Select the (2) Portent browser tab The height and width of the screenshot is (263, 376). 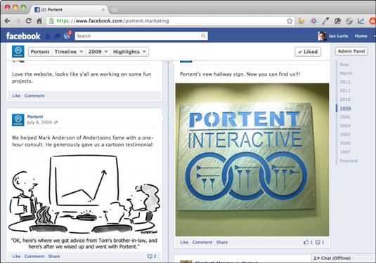click(68, 10)
